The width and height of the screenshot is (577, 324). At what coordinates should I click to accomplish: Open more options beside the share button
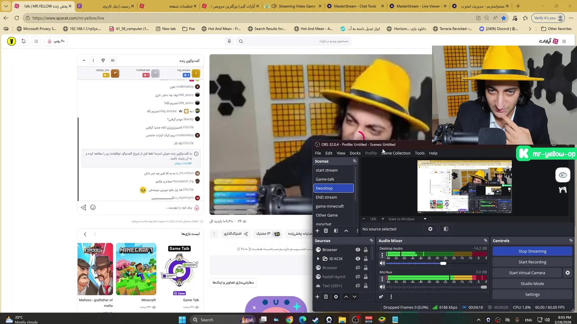click(x=214, y=234)
